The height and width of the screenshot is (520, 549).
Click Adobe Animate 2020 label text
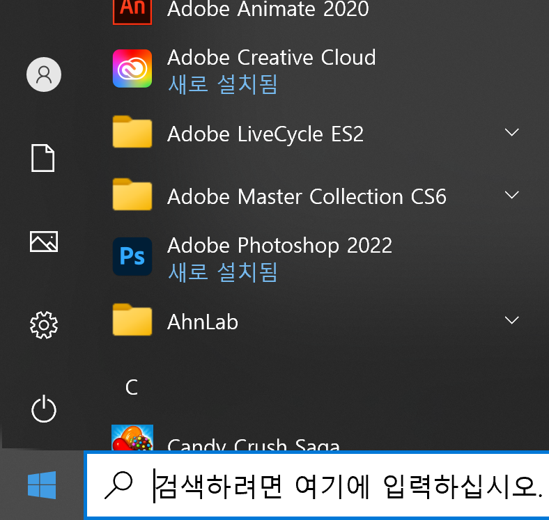(x=268, y=9)
